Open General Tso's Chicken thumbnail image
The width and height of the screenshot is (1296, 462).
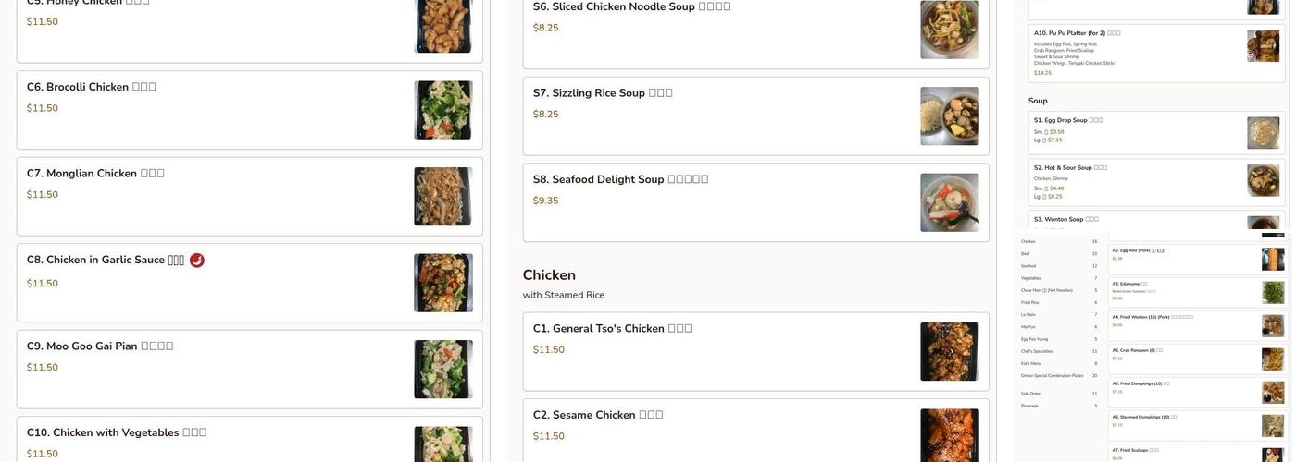coord(949,351)
